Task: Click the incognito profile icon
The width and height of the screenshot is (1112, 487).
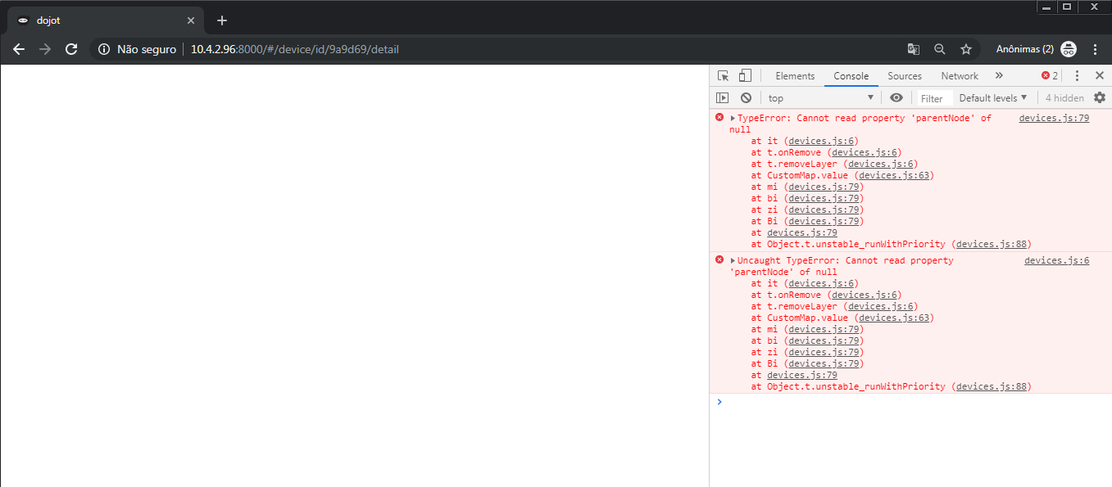Action: (x=1069, y=49)
